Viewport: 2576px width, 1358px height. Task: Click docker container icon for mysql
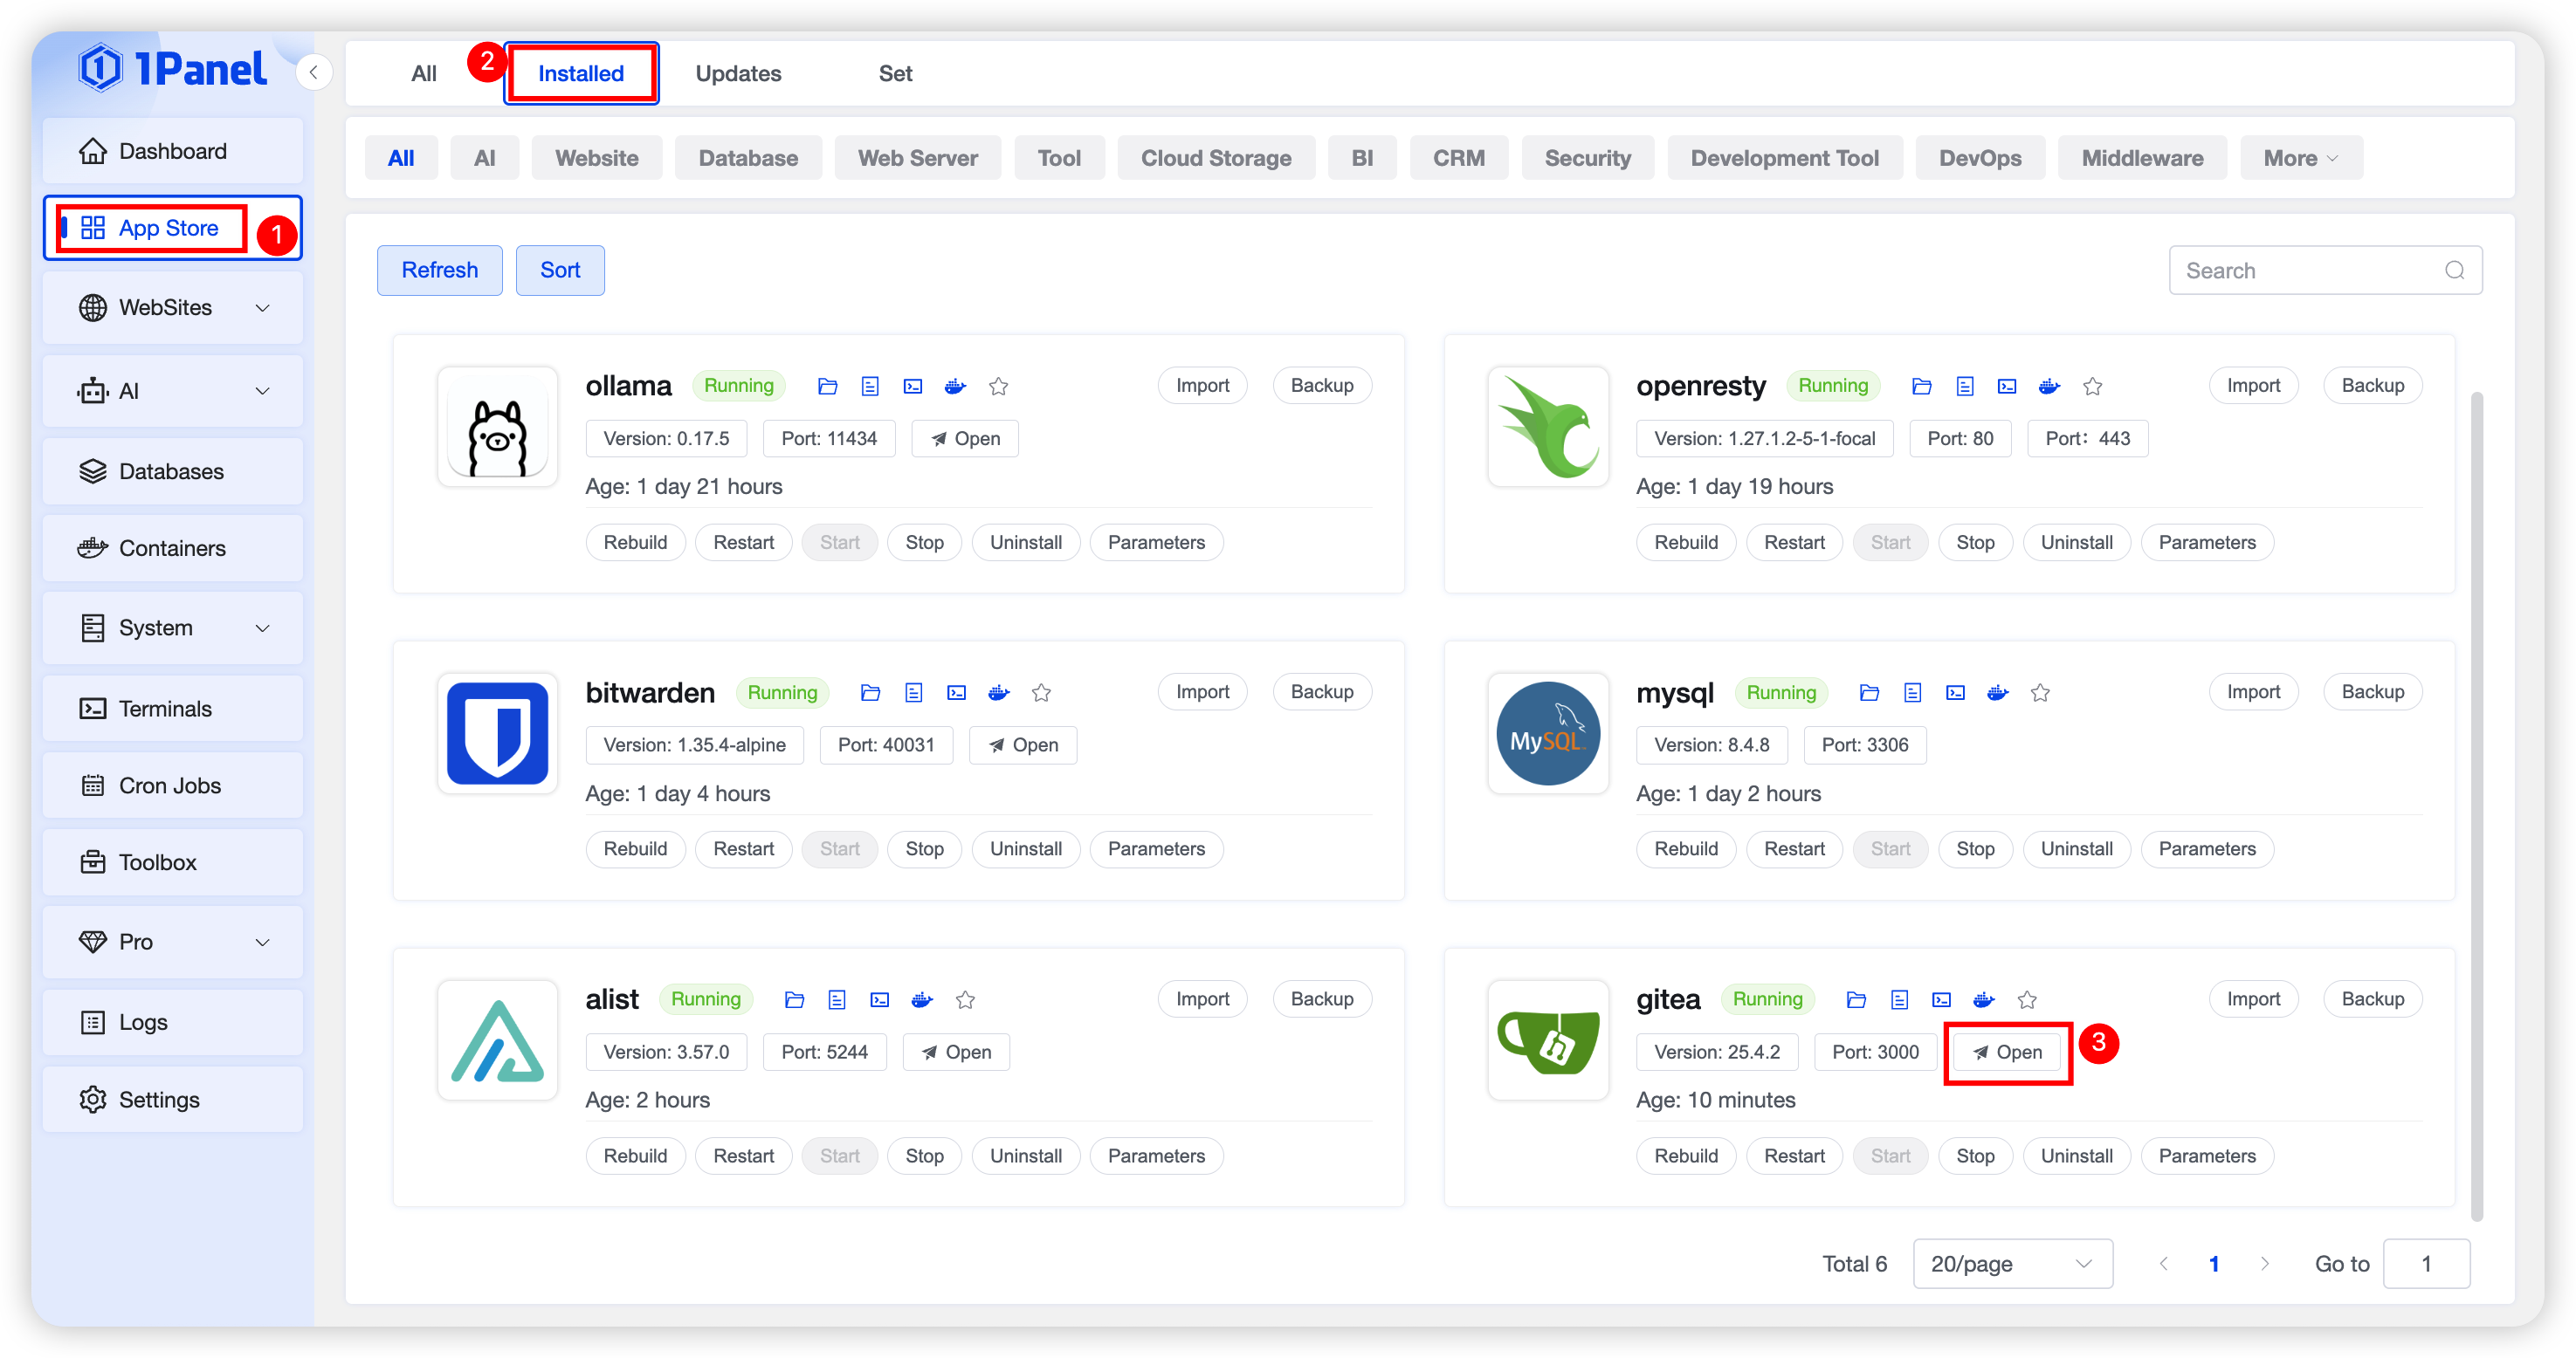(1997, 692)
